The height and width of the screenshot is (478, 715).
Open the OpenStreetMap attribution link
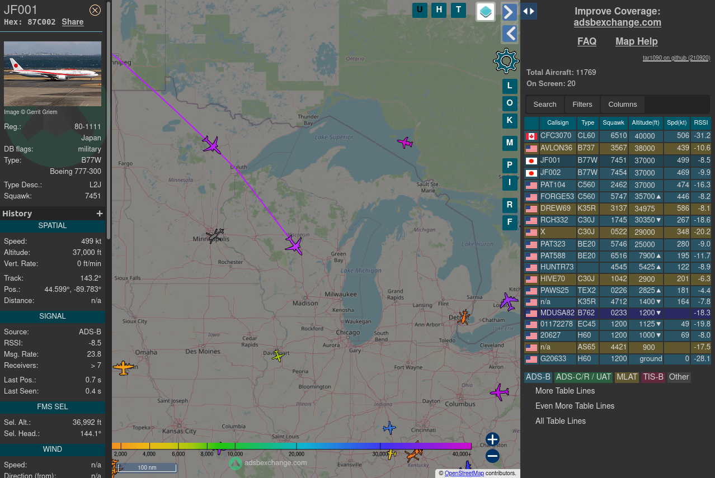464,474
